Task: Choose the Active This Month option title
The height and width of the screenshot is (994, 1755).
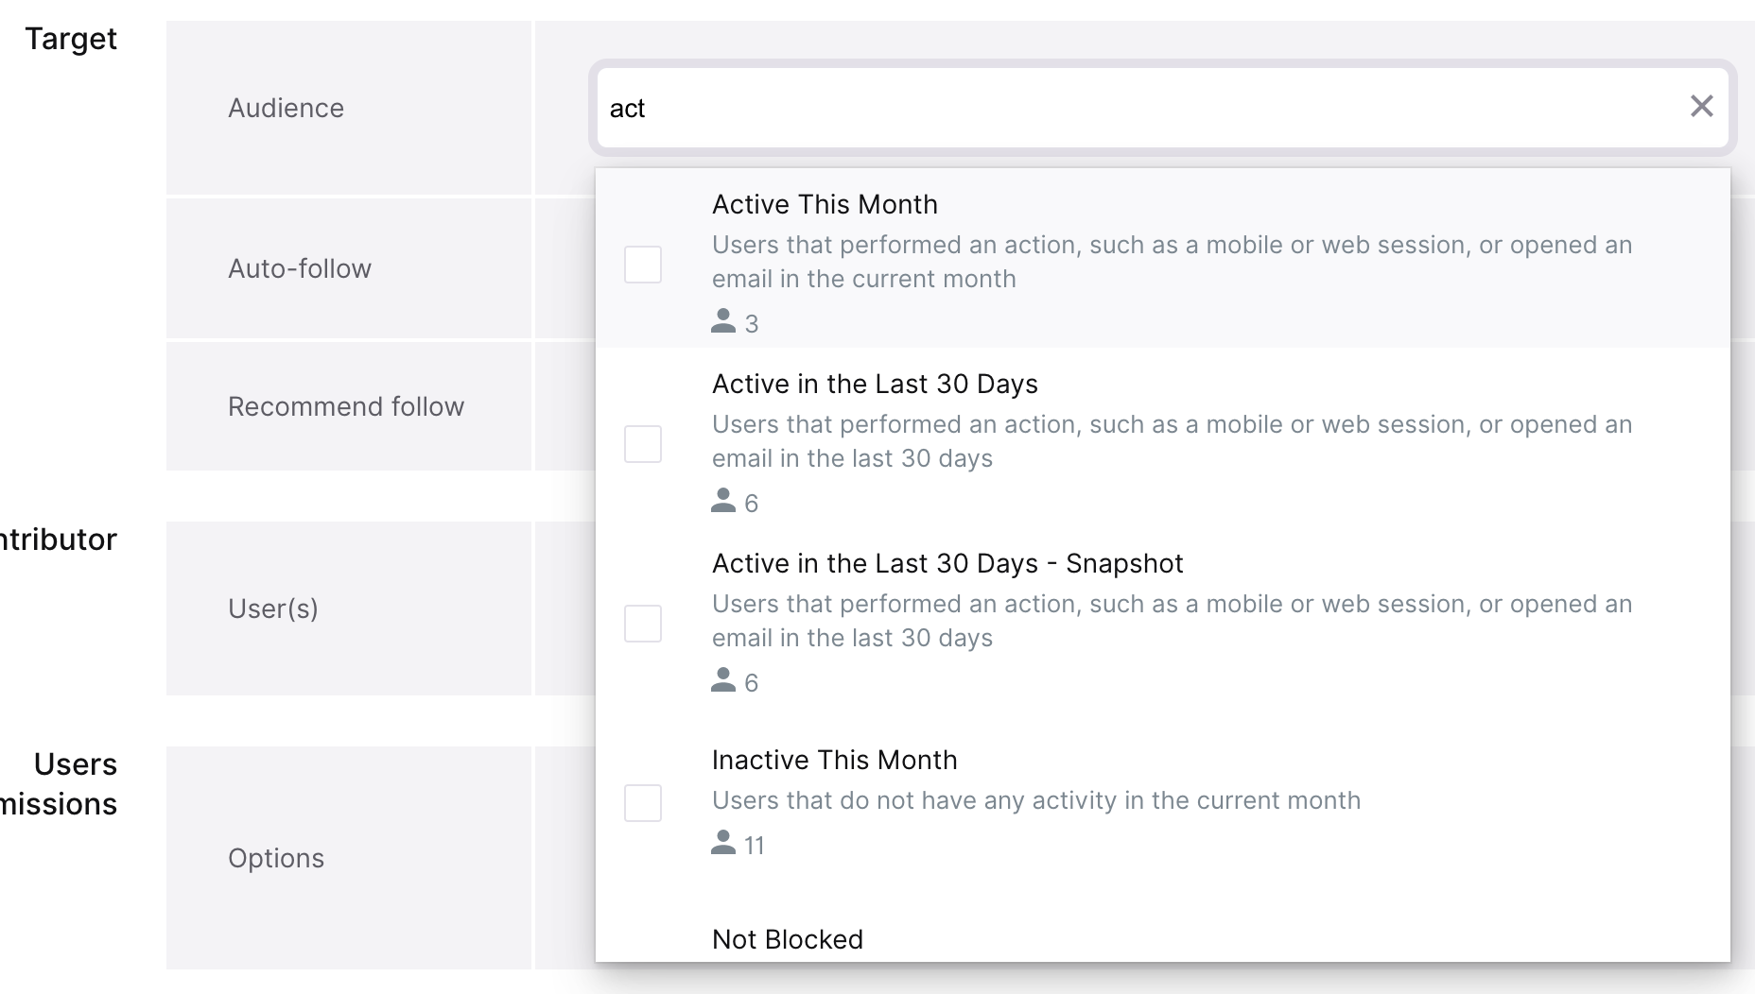Action: [825, 204]
